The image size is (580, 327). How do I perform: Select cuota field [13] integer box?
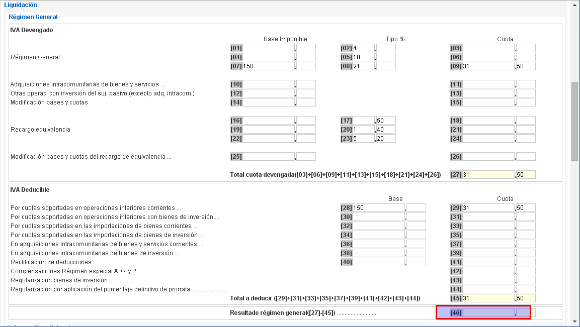click(488, 93)
